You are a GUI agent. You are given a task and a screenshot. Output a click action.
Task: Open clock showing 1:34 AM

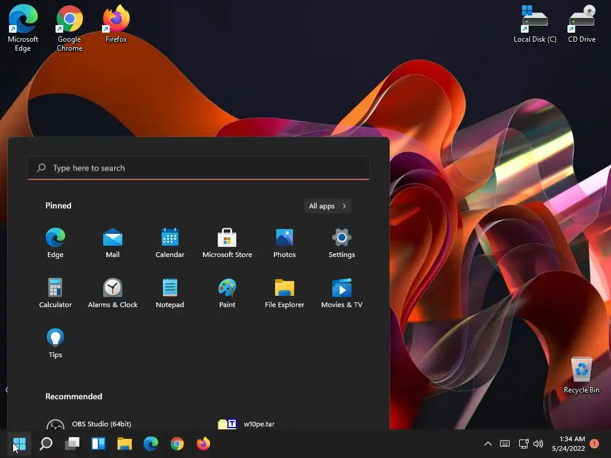tap(569, 444)
